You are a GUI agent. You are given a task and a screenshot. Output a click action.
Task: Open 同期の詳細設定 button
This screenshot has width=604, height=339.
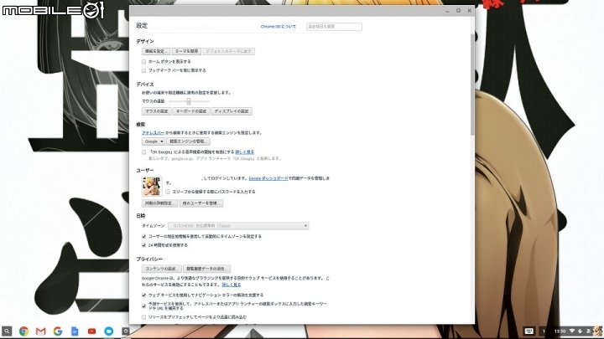point(159,203)
